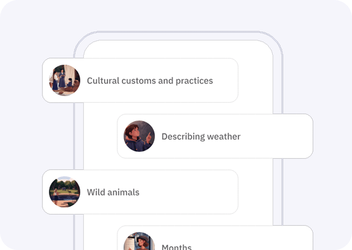Select blank space inside Describing weather card
The height and width of the screenshot is (250, 352).
276,136
